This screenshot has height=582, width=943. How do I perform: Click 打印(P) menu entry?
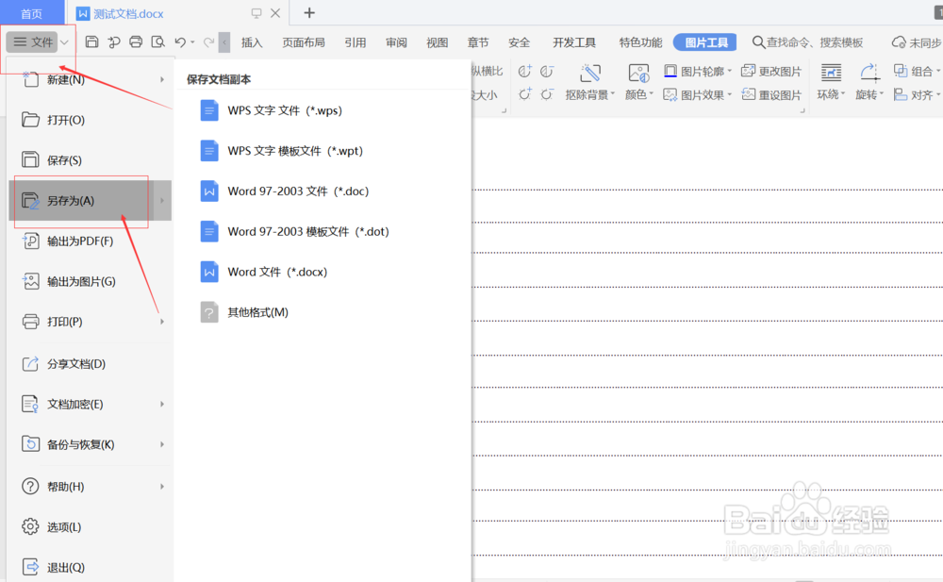pos(91,322)
